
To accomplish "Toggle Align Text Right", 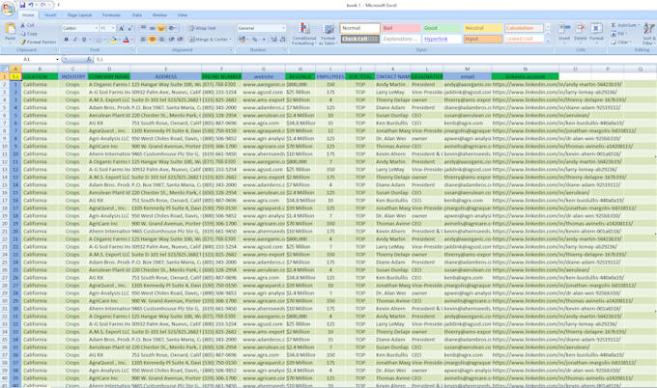I will point(161,40).
